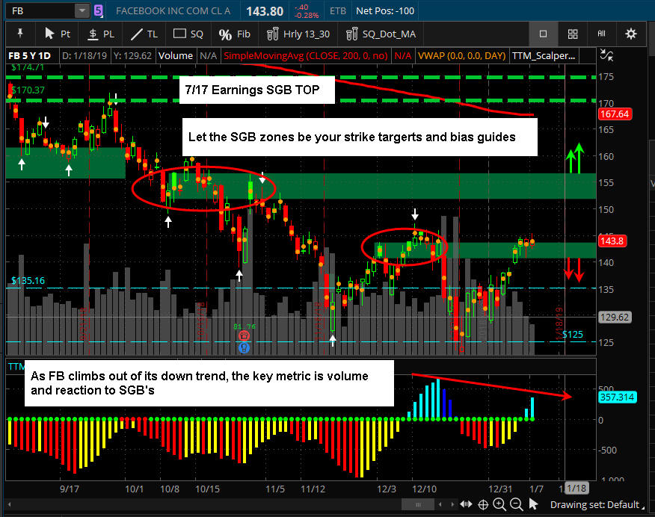Click the 143.80 last price
The width and height of the screenshot is (655, 517).
(x=265, y=11)
